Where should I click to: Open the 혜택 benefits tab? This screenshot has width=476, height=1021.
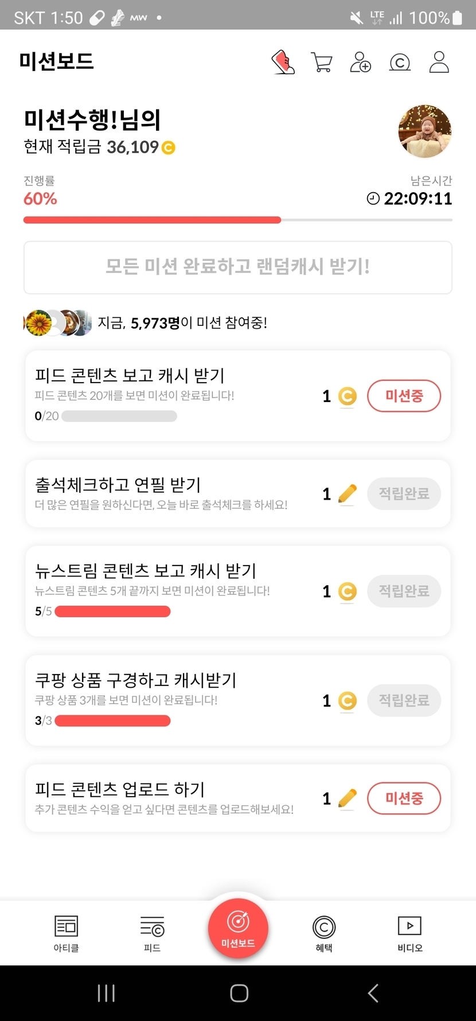pos(324,933)
